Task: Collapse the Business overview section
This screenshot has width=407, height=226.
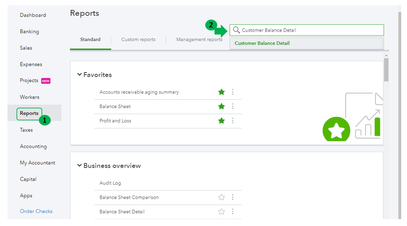Action: (x=79, y=166)
